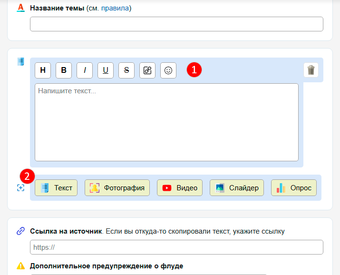Click the yellow flood warning icon
This screenshot has height=275, width=340.
(x=20, y=266)
